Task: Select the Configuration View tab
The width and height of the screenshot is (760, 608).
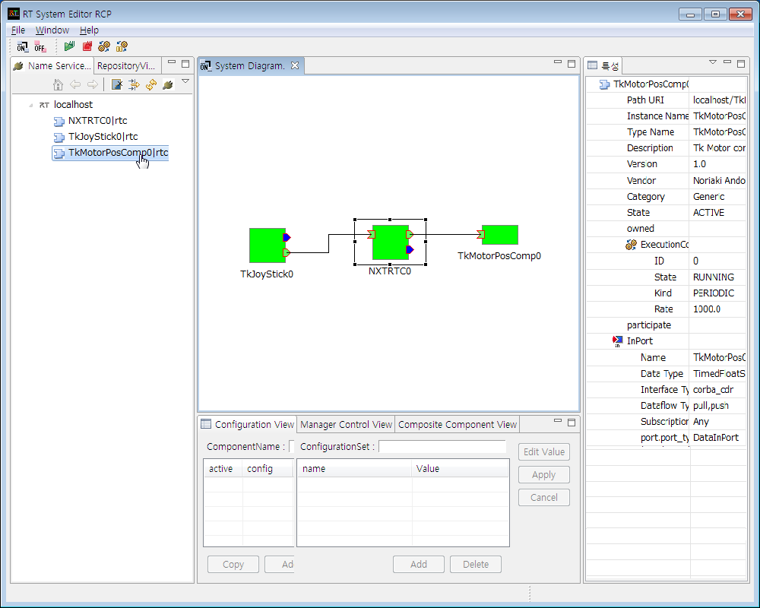Action: (x=247, y=425)
